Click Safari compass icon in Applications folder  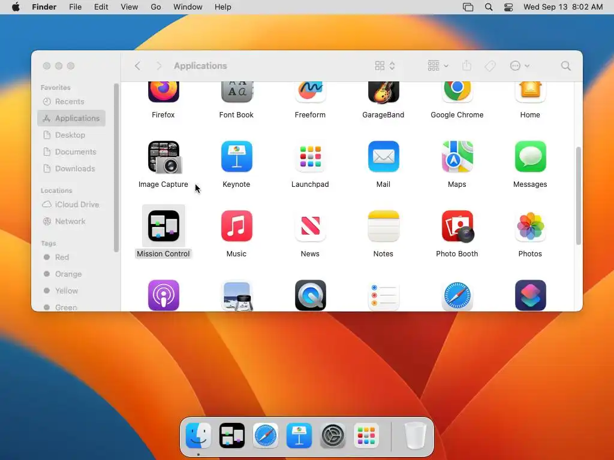(x=457, y=295)
